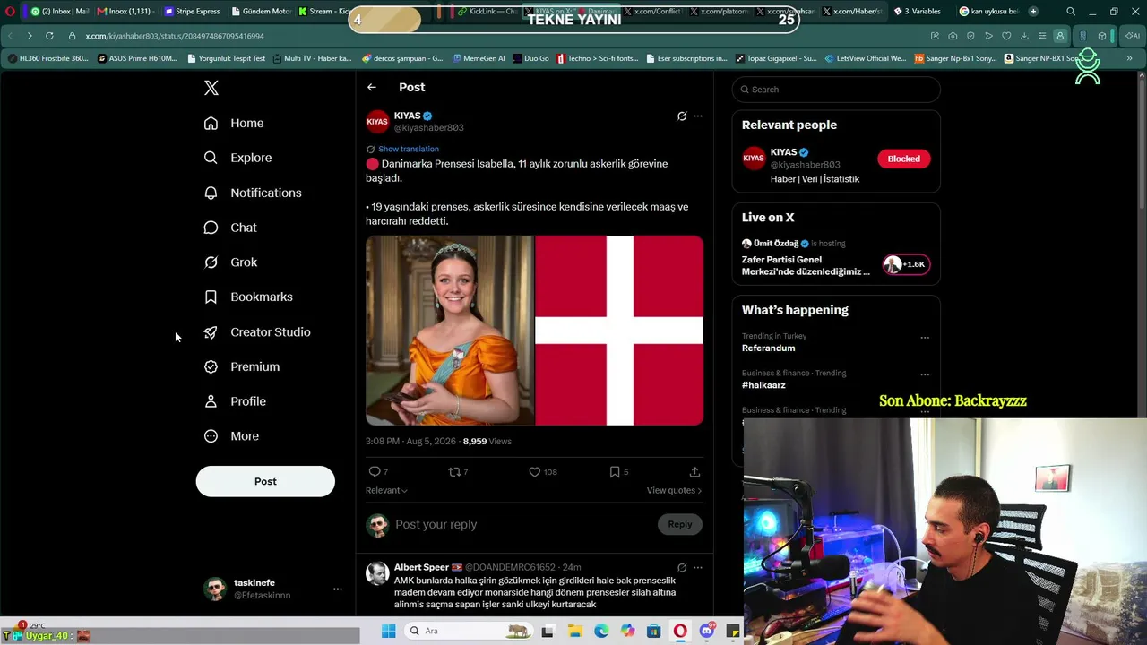Open Creator Studio
Viewport: 1147px width, 645px height.
257,331
